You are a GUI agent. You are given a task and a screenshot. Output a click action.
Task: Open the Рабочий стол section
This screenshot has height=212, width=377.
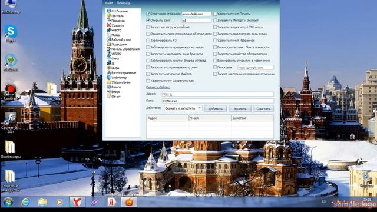pos(118,39)
